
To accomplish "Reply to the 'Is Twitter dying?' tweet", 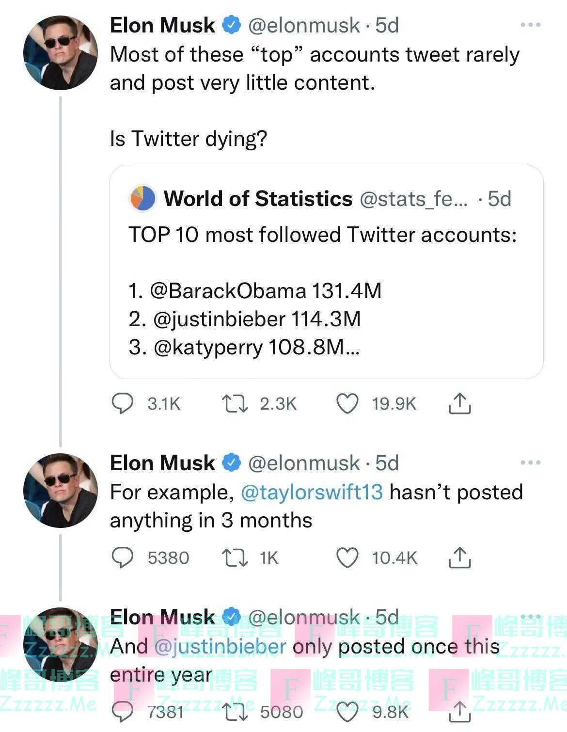I will (123, 404).
